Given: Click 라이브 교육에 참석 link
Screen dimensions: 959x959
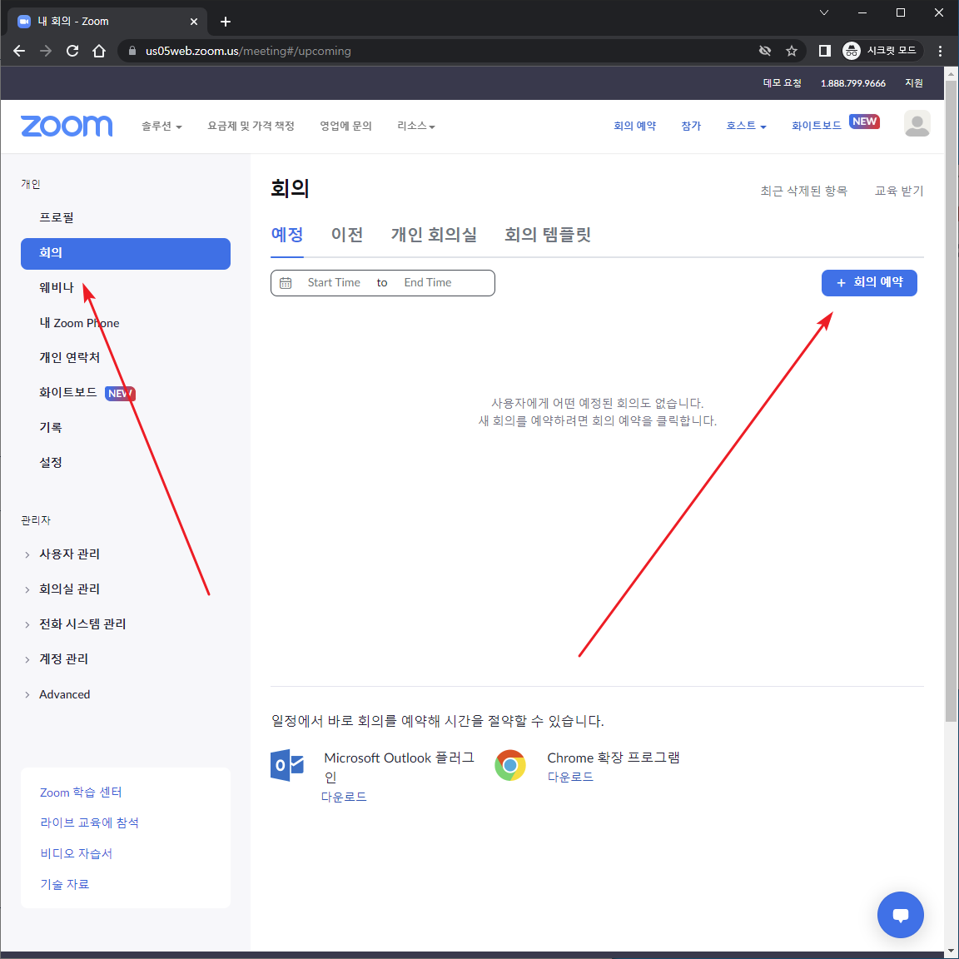Looking at the screenshot, I should pos(89,823).
